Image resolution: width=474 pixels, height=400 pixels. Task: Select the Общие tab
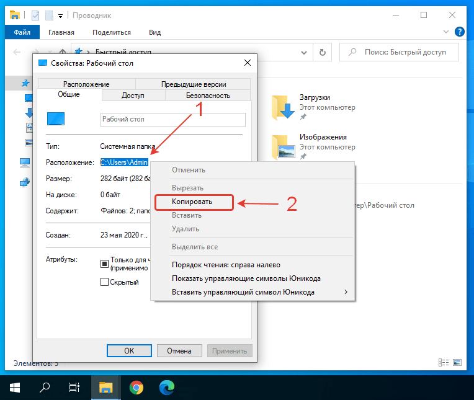69,94
